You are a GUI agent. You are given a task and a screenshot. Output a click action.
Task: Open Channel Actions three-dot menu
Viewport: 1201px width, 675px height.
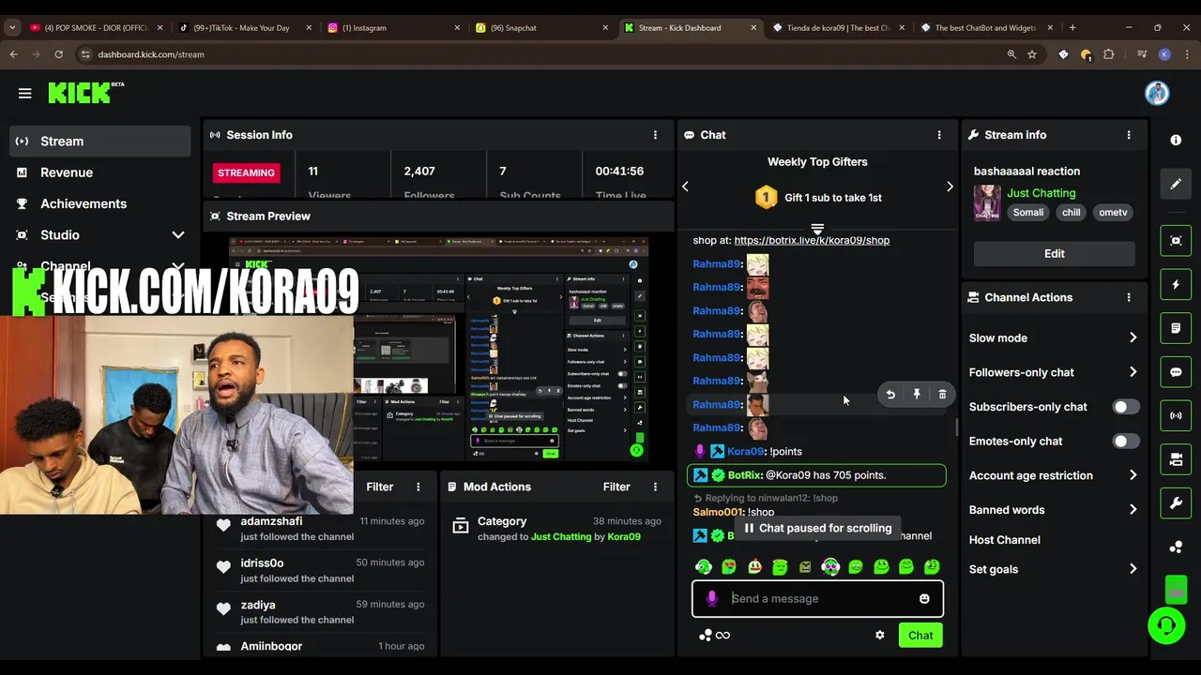point(1129,297)
